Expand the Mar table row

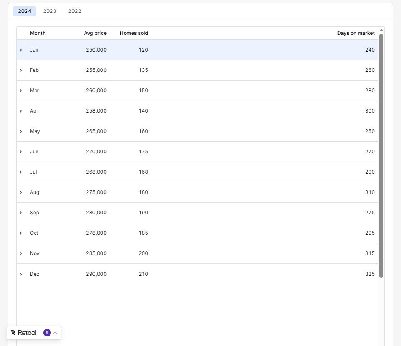(21, 90)
